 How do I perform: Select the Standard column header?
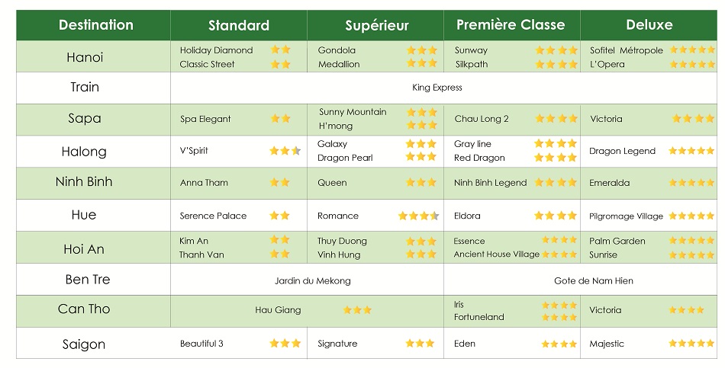pos(238,25)
